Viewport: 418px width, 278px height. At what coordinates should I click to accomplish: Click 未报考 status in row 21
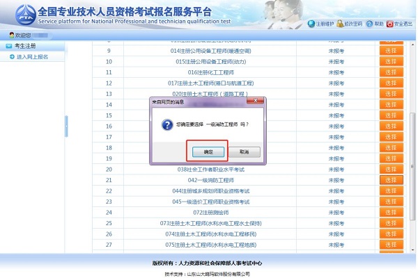pos(336,180)
